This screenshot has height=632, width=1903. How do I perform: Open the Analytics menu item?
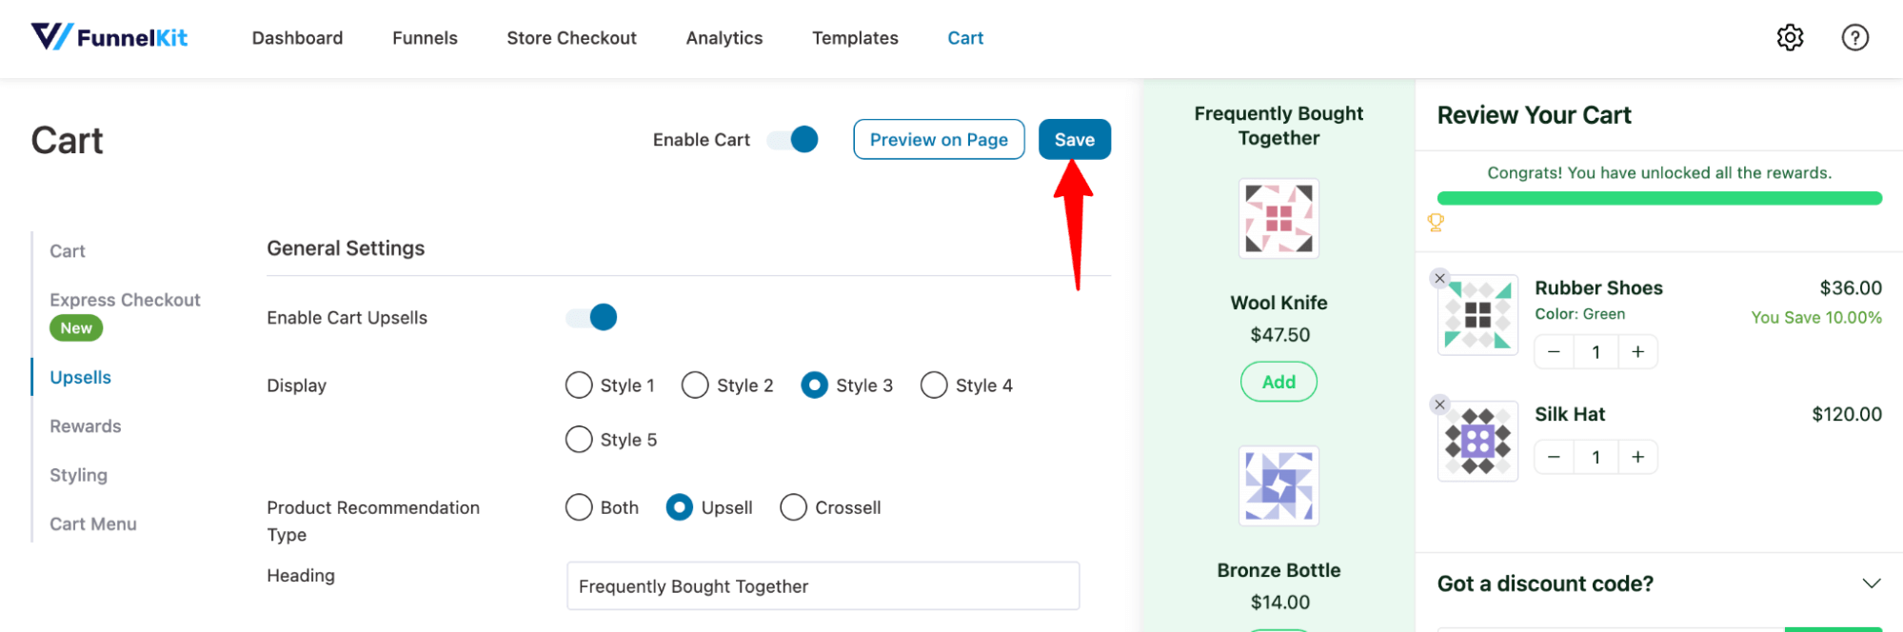click(x=724, y=38)
